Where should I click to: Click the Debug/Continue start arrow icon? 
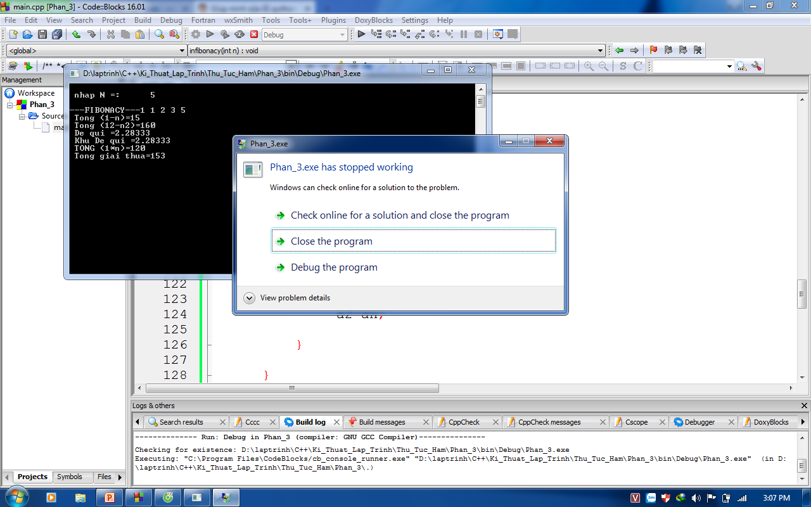pyautogui.click(x=361, y=34)
